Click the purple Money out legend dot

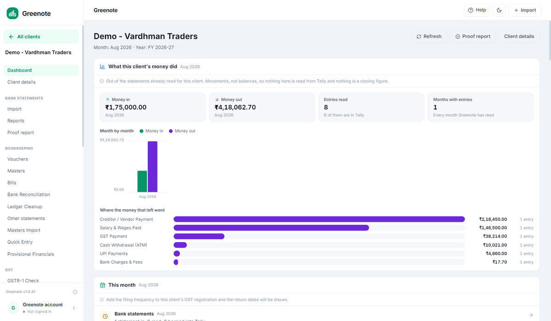tap(171, 131)
